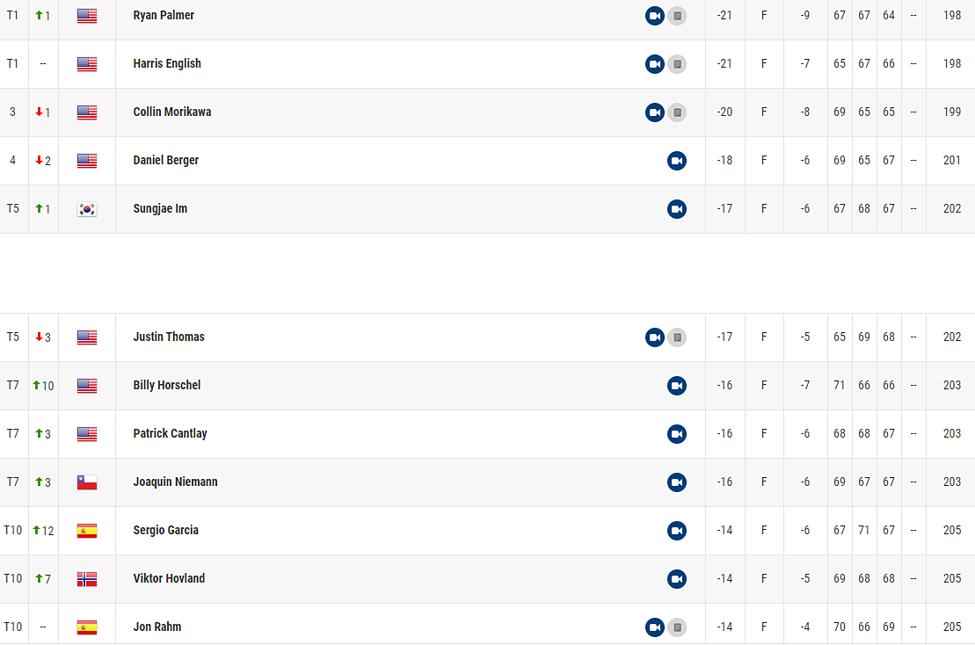The width and height of the screenshot is (975, 645).
Task: Play Collin Morikawa's video camera icon
Action: tap(655, 112)
